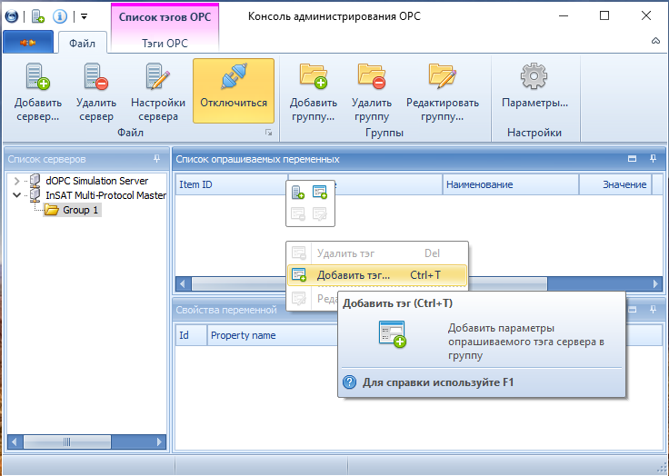Switch to the Тэги OPC tab
The image size is (669, 476).
click(x=165, y=43)
